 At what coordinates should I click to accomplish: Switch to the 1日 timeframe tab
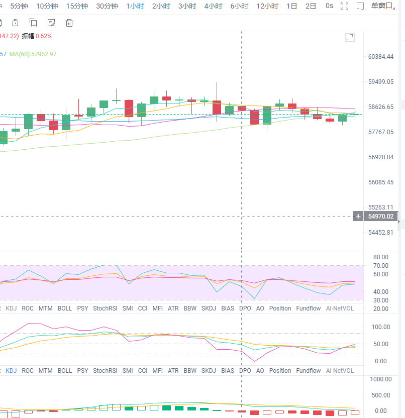(x=291, y=6)
